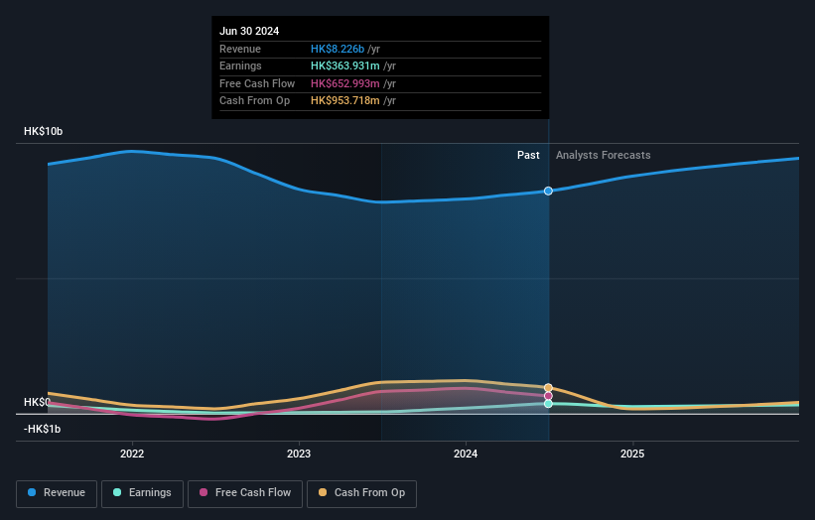This screenshot has width=815, height=520.
Task: Toggle the Cash From Op legend button
Action: pos(361,493)
